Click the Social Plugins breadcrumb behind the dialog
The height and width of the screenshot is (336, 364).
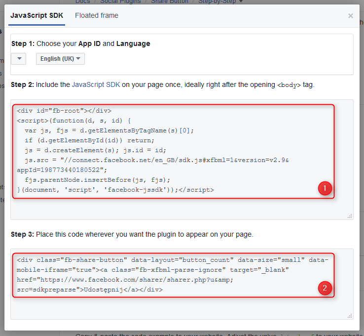point(120,1)
